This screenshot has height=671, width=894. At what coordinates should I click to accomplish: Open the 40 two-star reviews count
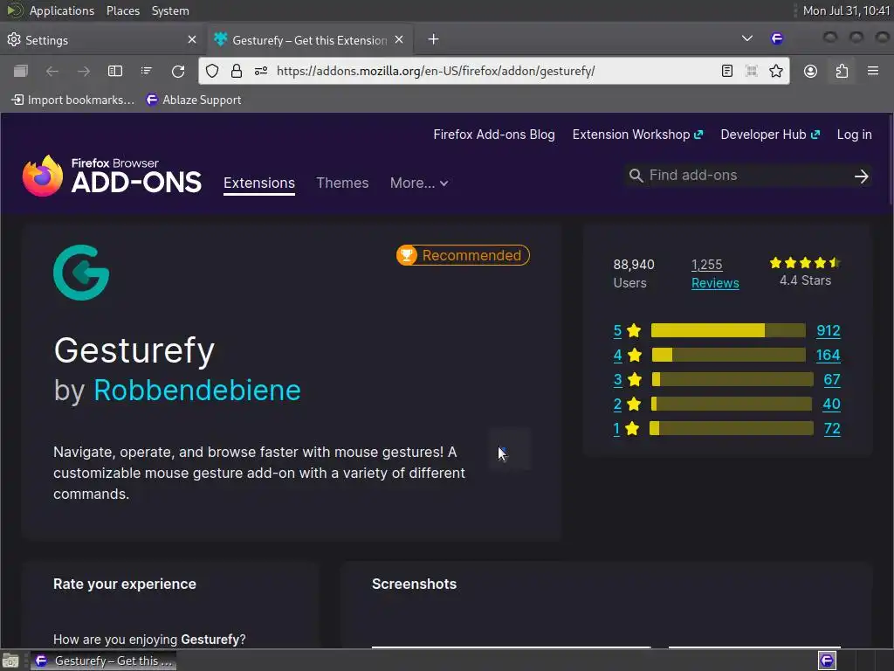[831, 405]
